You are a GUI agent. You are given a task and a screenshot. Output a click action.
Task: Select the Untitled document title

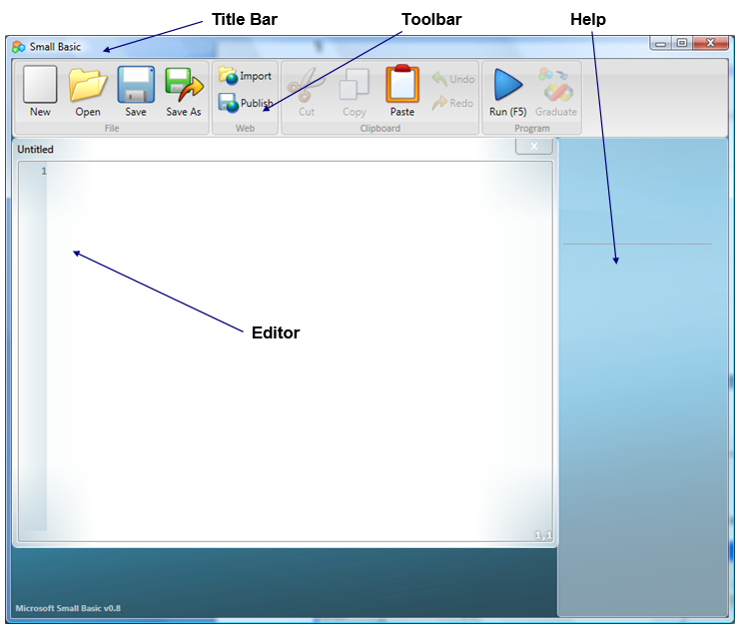pos(35,150)
